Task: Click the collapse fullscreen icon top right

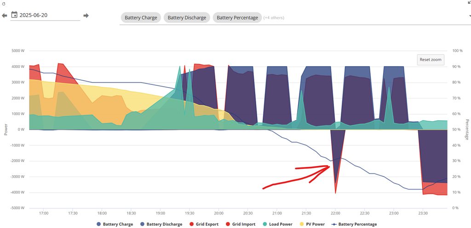Action: pos(468,3)
